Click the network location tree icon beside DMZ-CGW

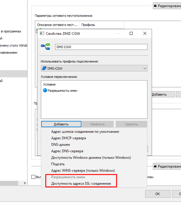pyautogui.click(x=45, y=47)
